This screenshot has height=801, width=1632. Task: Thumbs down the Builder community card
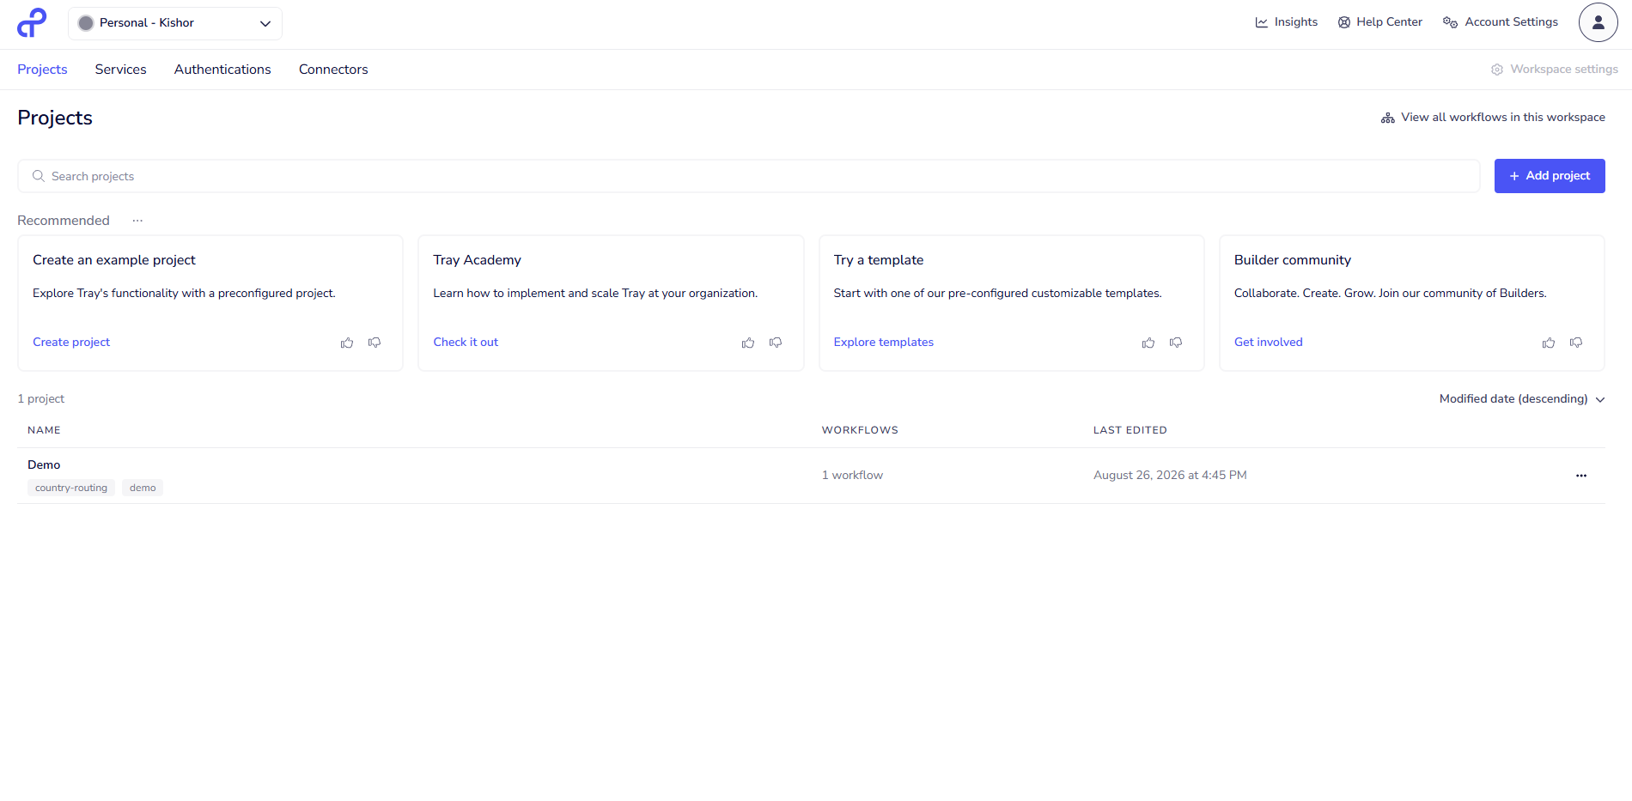click(x=1576, y=343)
